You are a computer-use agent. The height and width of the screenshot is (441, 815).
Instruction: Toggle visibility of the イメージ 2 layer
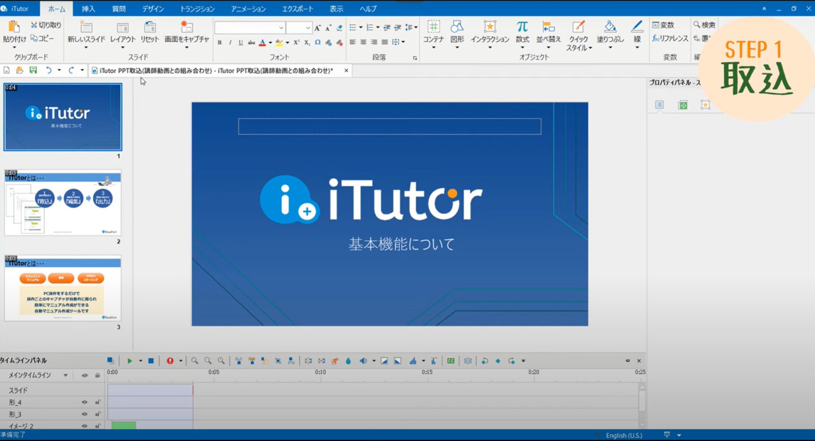[84, 426]
